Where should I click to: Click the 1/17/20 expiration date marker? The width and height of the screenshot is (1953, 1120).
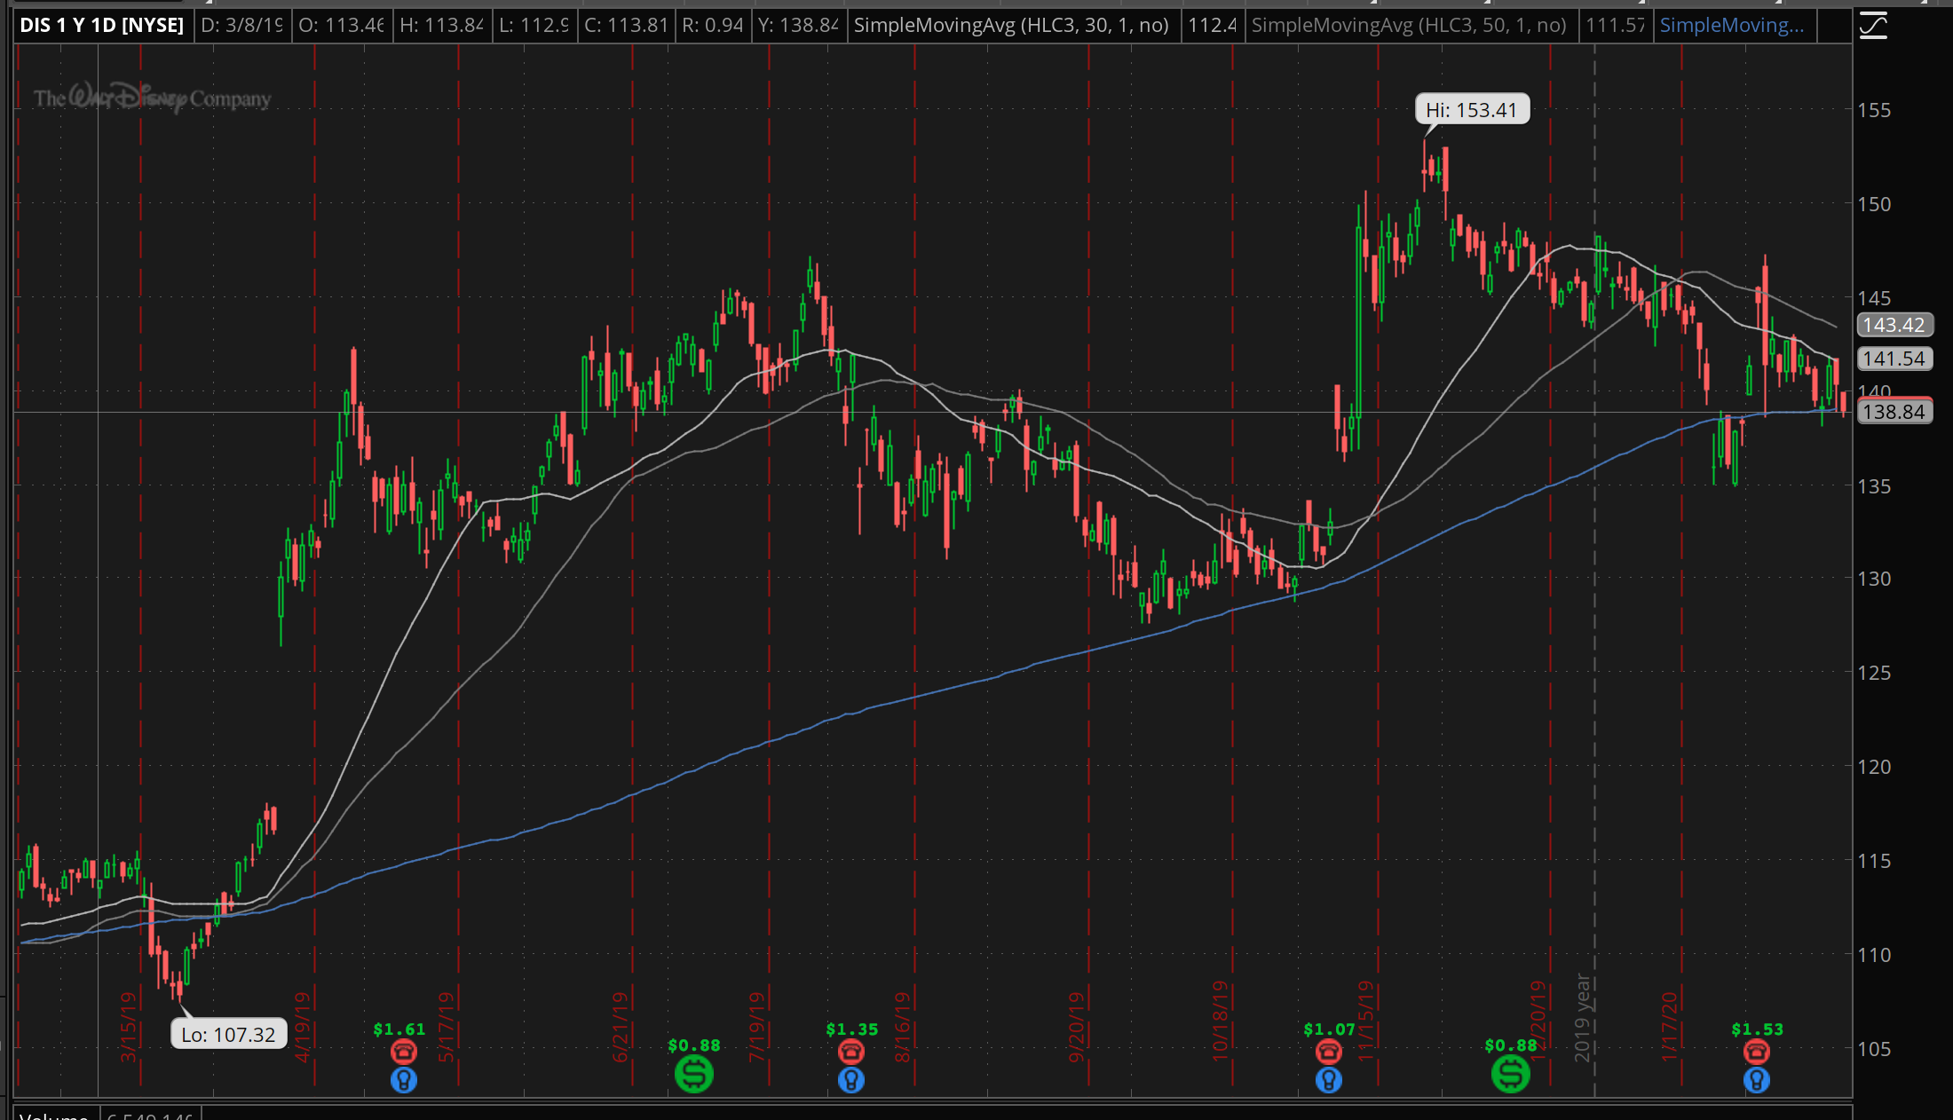1670,1028
